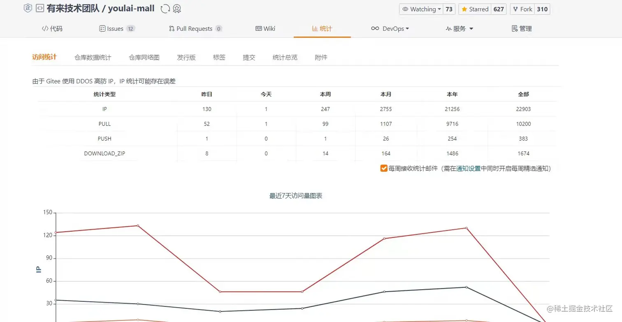Follow the 通知设置 link
The height and width of the screenshot is (322, 622).
[469, 168]
